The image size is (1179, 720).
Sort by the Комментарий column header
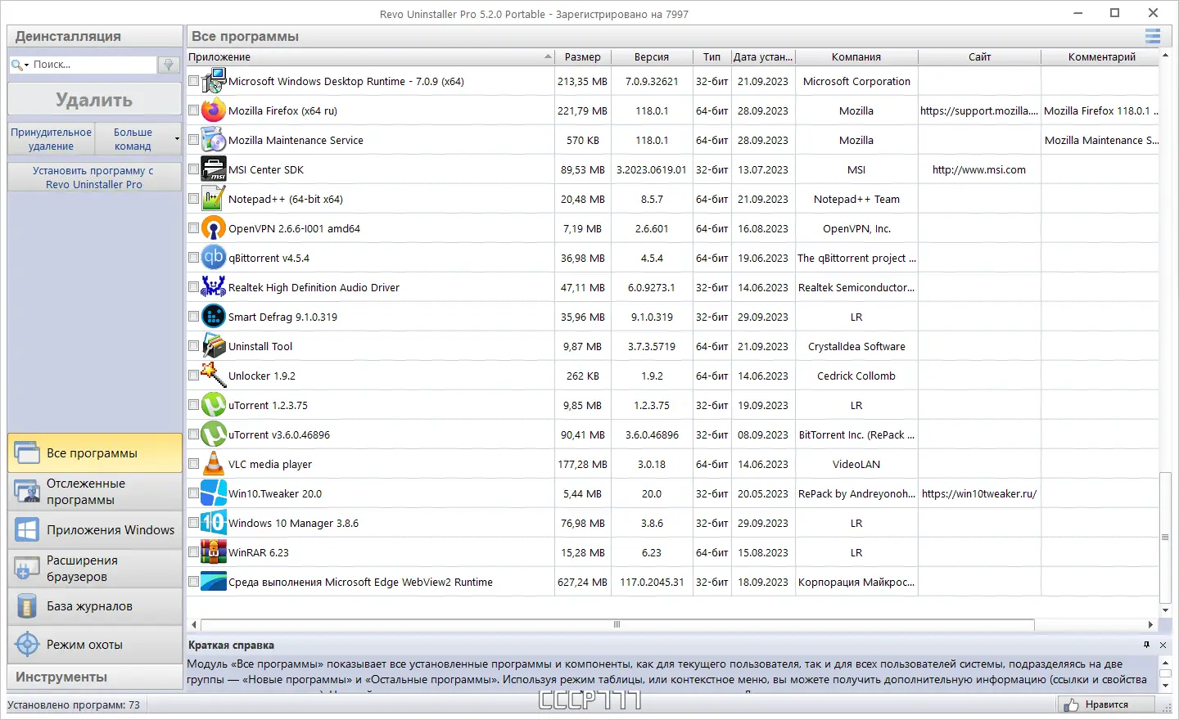[x=1101, y=57]
